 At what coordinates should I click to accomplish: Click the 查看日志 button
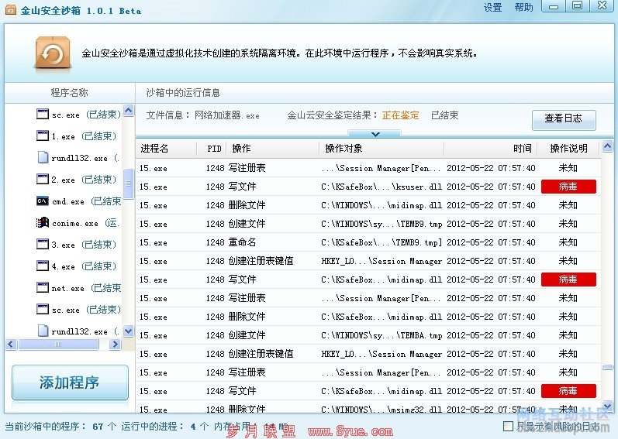click(x=564, y=118)
